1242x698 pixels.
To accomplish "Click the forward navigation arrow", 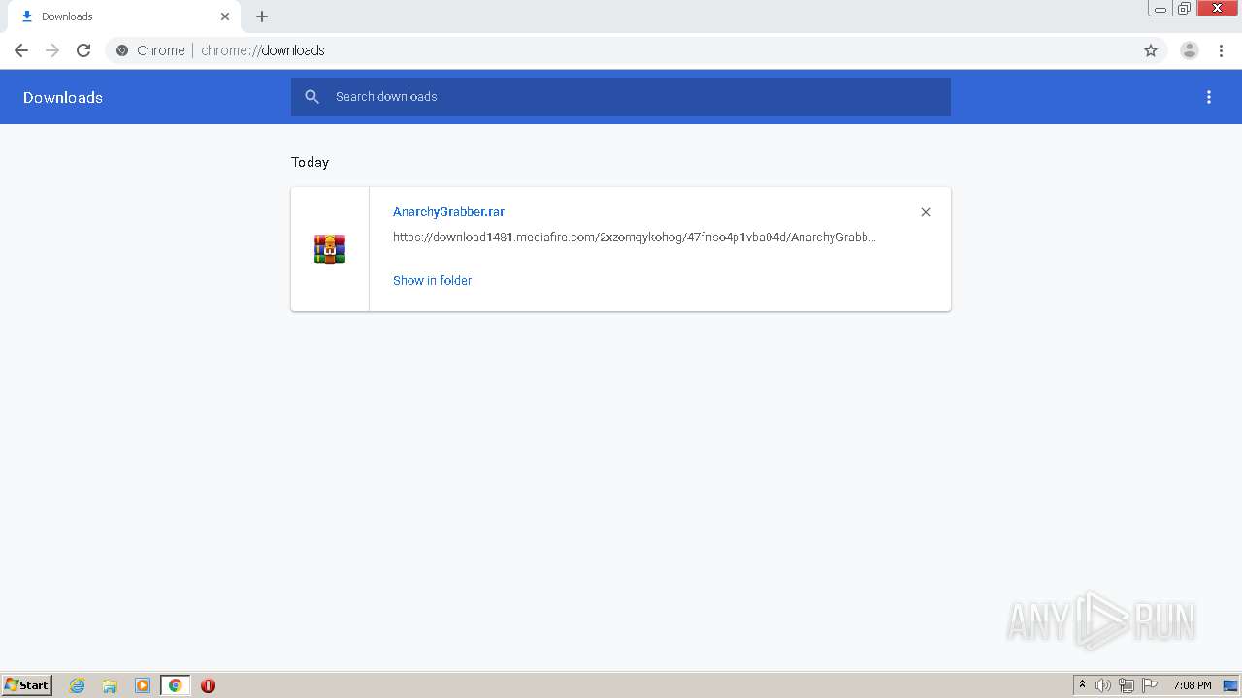I will (x=52, y=50).
